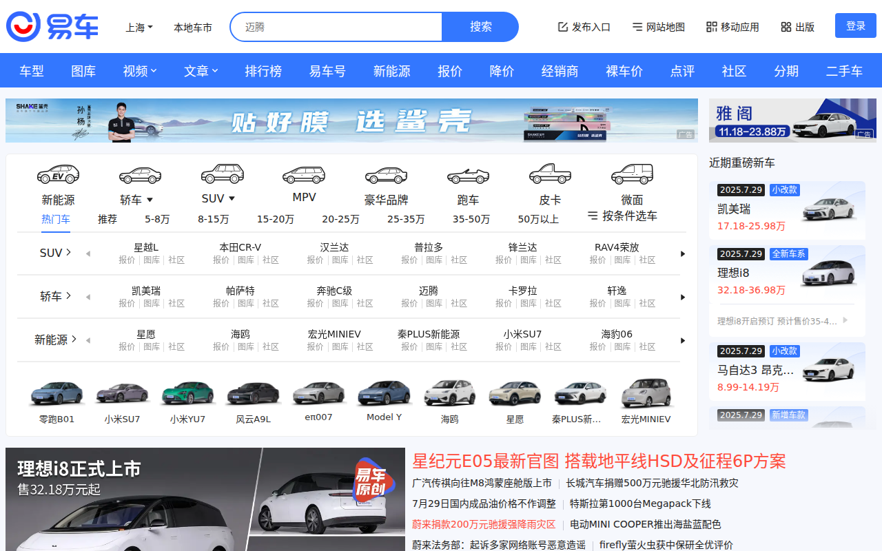This screenshot has height=551, width=882.
Task: Advance SUV row with right arrow
Action: (683, 253)
